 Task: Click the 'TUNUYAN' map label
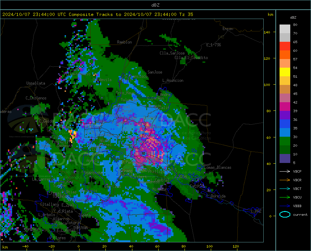coord(80,228)
